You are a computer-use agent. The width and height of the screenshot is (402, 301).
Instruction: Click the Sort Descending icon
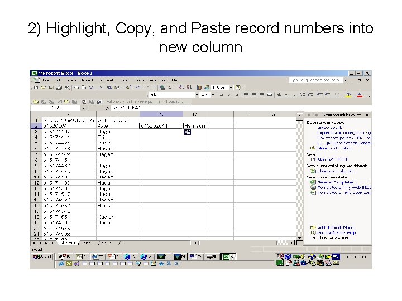coord(189,88)
